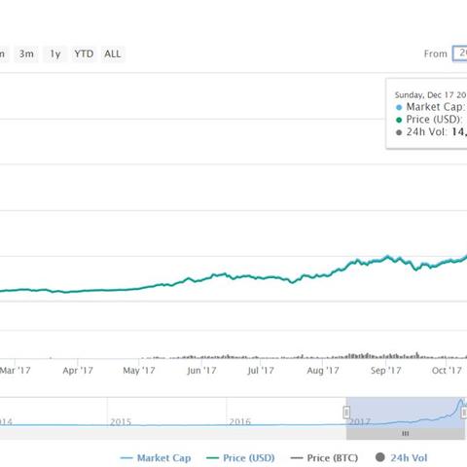467x467 pixels.
Task: Click the Market Cap tooltip entry
Action: (x=431, y=107)
